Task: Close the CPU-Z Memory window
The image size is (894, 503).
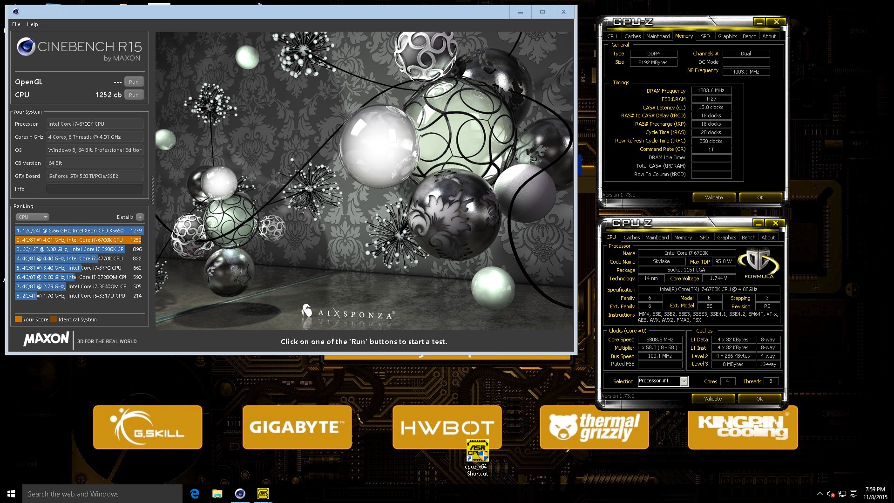Action: [x=776, y=22]
